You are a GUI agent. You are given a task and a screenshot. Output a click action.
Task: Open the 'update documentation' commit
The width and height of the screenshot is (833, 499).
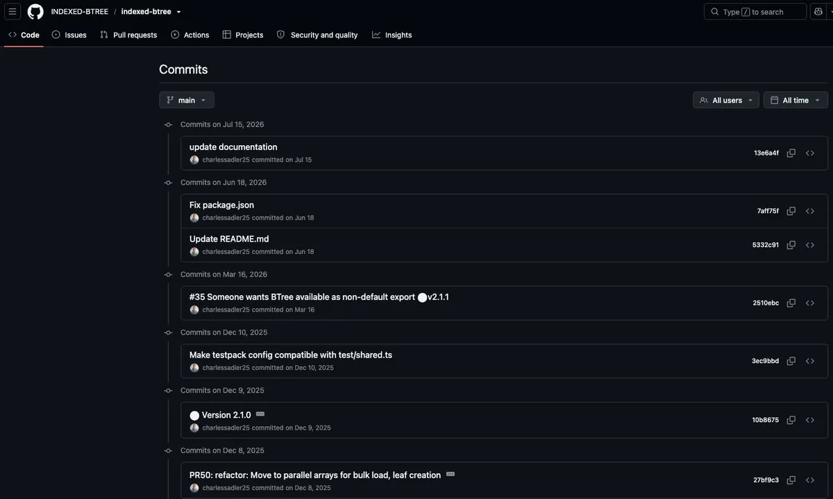[233, 147]
